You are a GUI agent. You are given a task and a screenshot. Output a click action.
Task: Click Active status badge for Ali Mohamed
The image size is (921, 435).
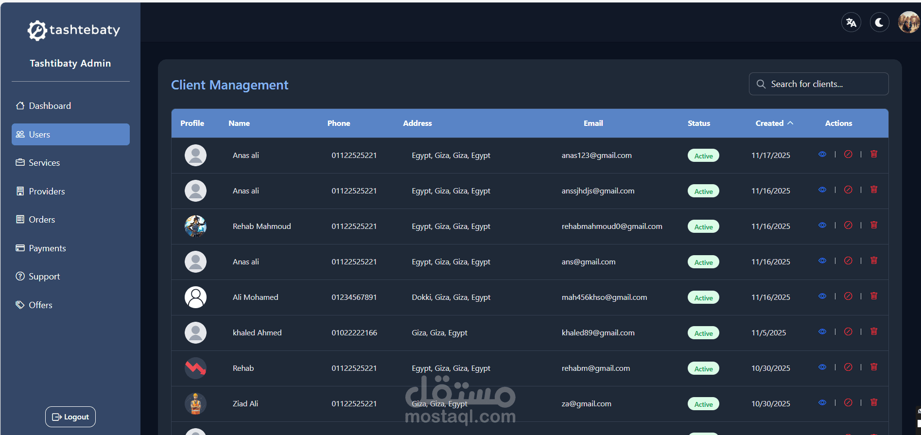(703, 297)
